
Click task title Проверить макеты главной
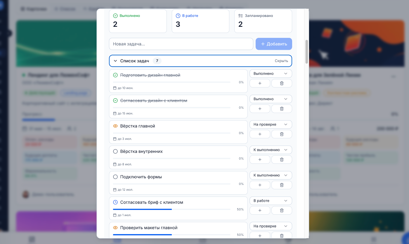tap(149, 228)
